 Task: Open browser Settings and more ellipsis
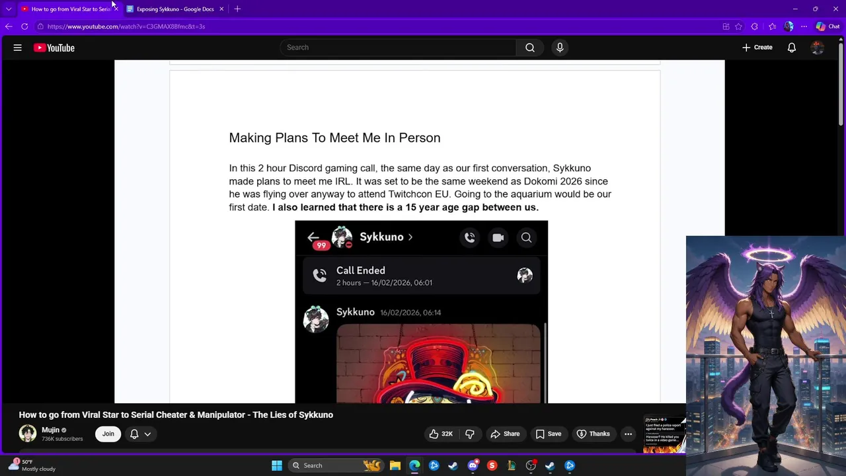tap(804, 26)
